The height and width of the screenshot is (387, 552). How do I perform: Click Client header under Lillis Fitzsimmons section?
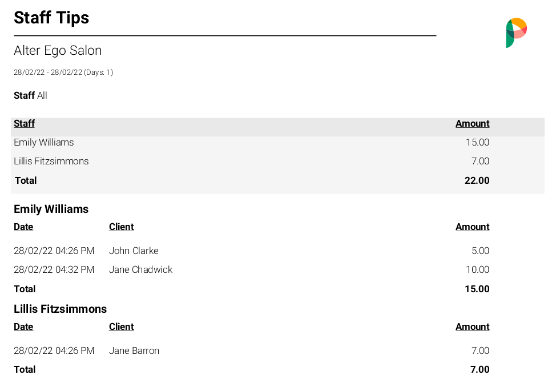(x=121, y=326)
